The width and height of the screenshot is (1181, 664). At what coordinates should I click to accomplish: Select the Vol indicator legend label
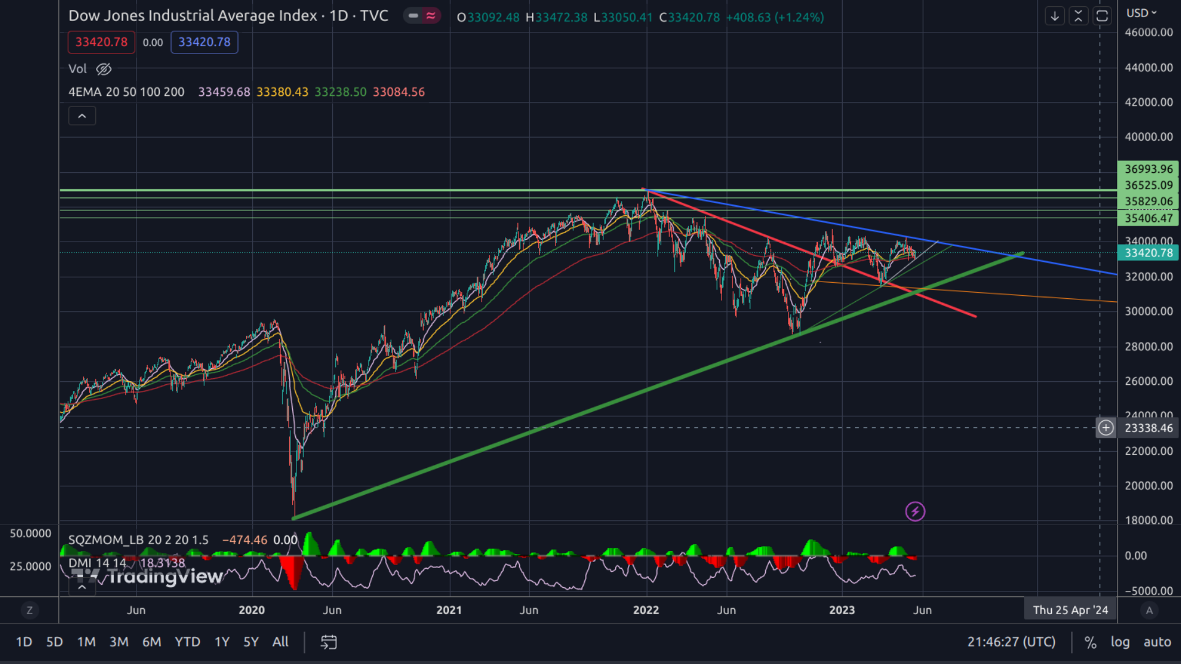tap(78, 69)
